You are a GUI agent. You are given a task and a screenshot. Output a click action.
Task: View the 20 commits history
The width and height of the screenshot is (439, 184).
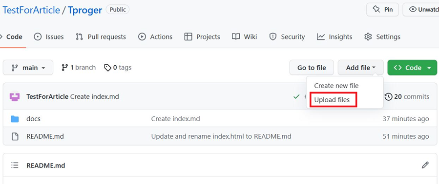click(x=407, y=97)
